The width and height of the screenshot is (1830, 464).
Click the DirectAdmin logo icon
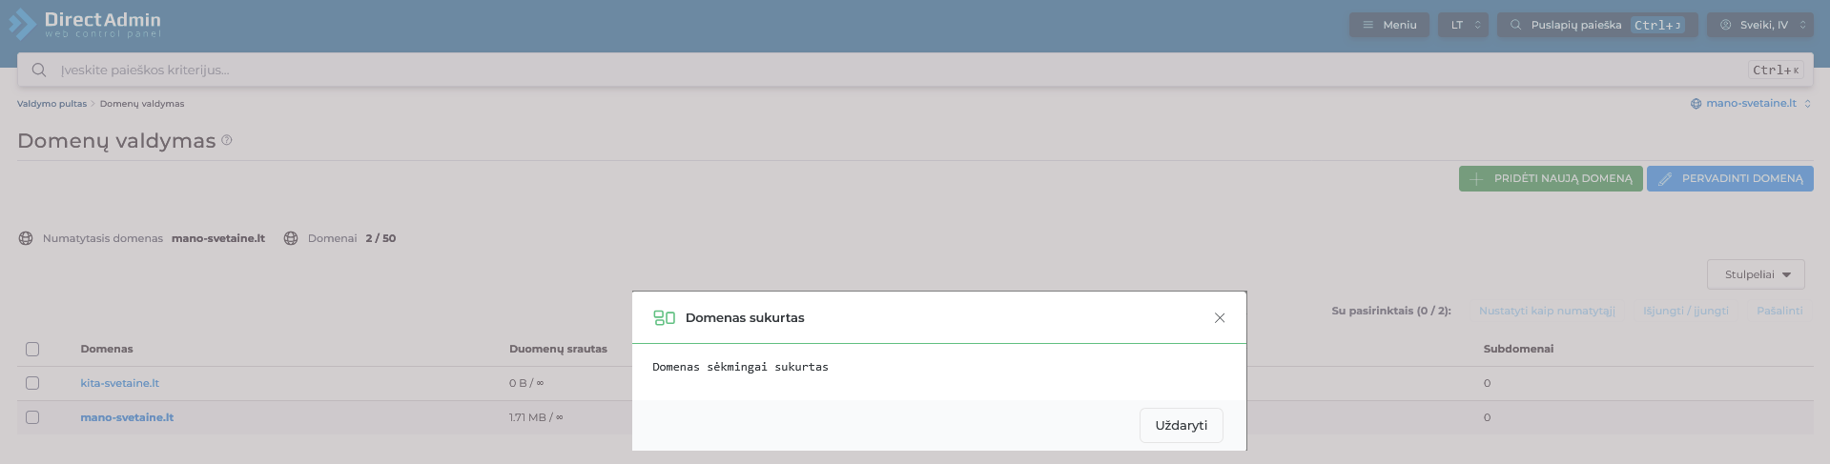(x=22, y=25)
